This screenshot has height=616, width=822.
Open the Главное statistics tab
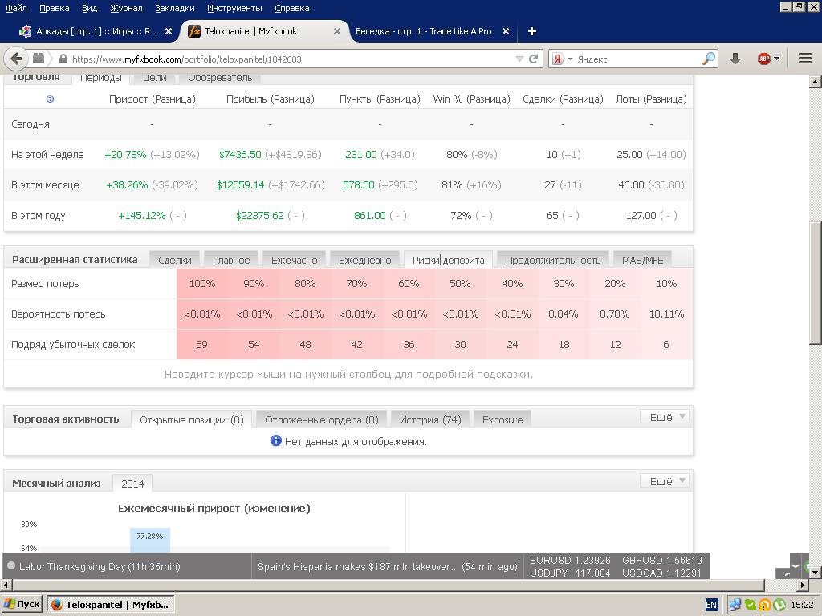coord(230,260)
